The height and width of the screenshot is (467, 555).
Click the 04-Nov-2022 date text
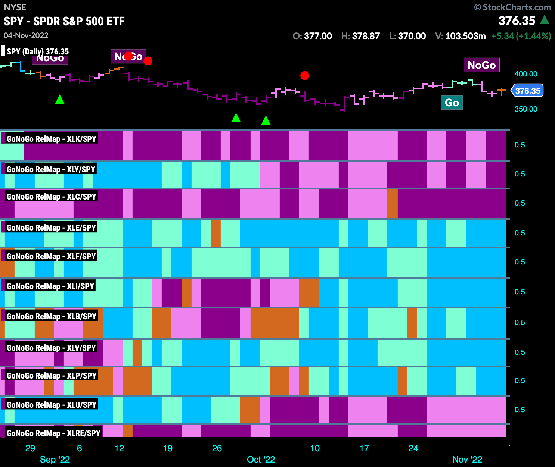click(26, 35)
